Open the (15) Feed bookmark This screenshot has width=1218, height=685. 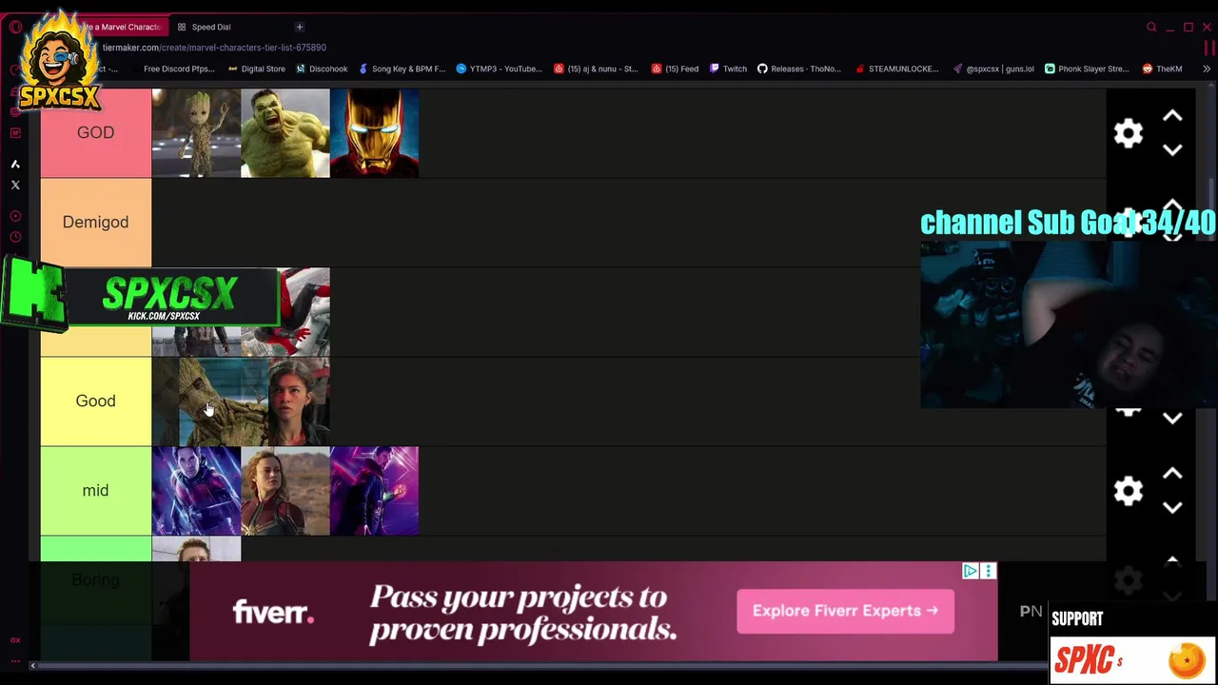[x=676, y=68]
